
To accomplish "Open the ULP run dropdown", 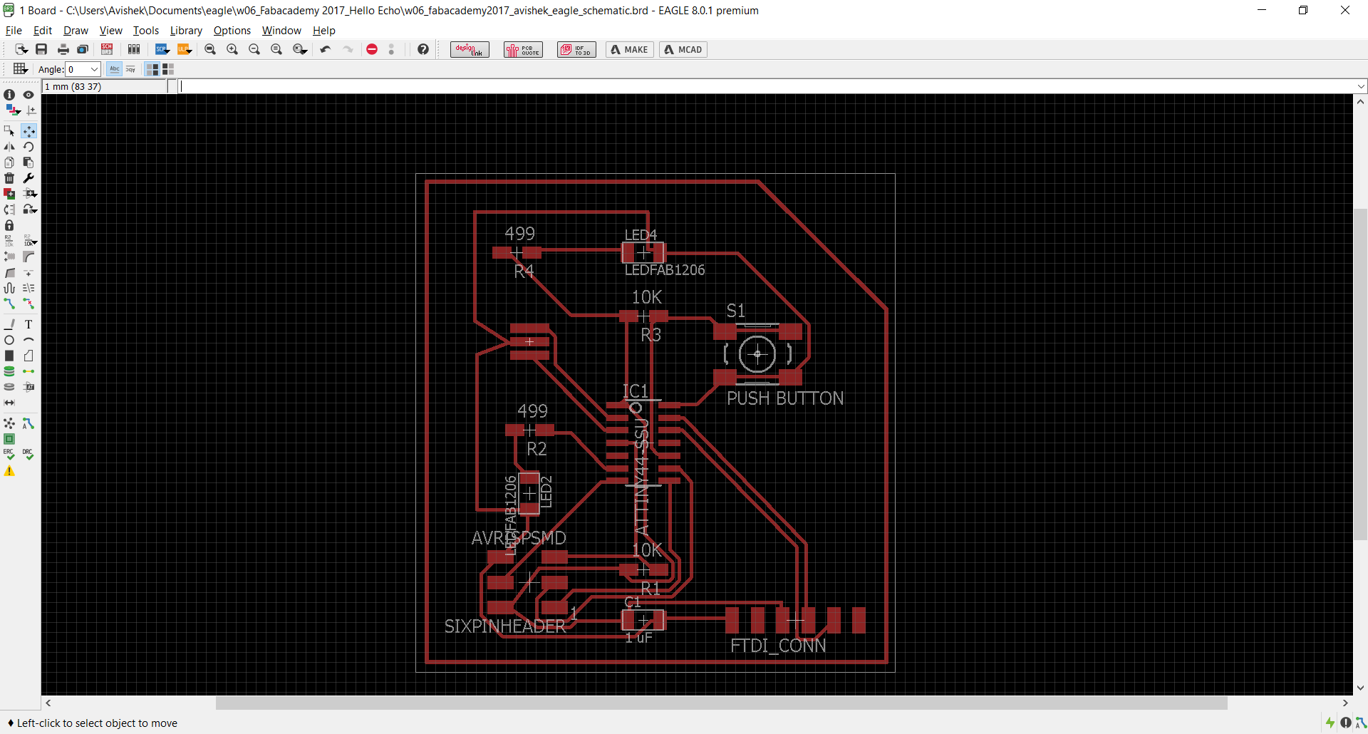I will click(x=185, y=49).
